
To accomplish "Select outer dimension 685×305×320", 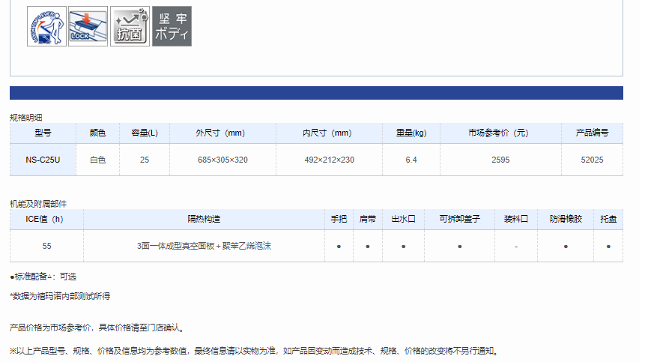I will (x=222, y=160).
